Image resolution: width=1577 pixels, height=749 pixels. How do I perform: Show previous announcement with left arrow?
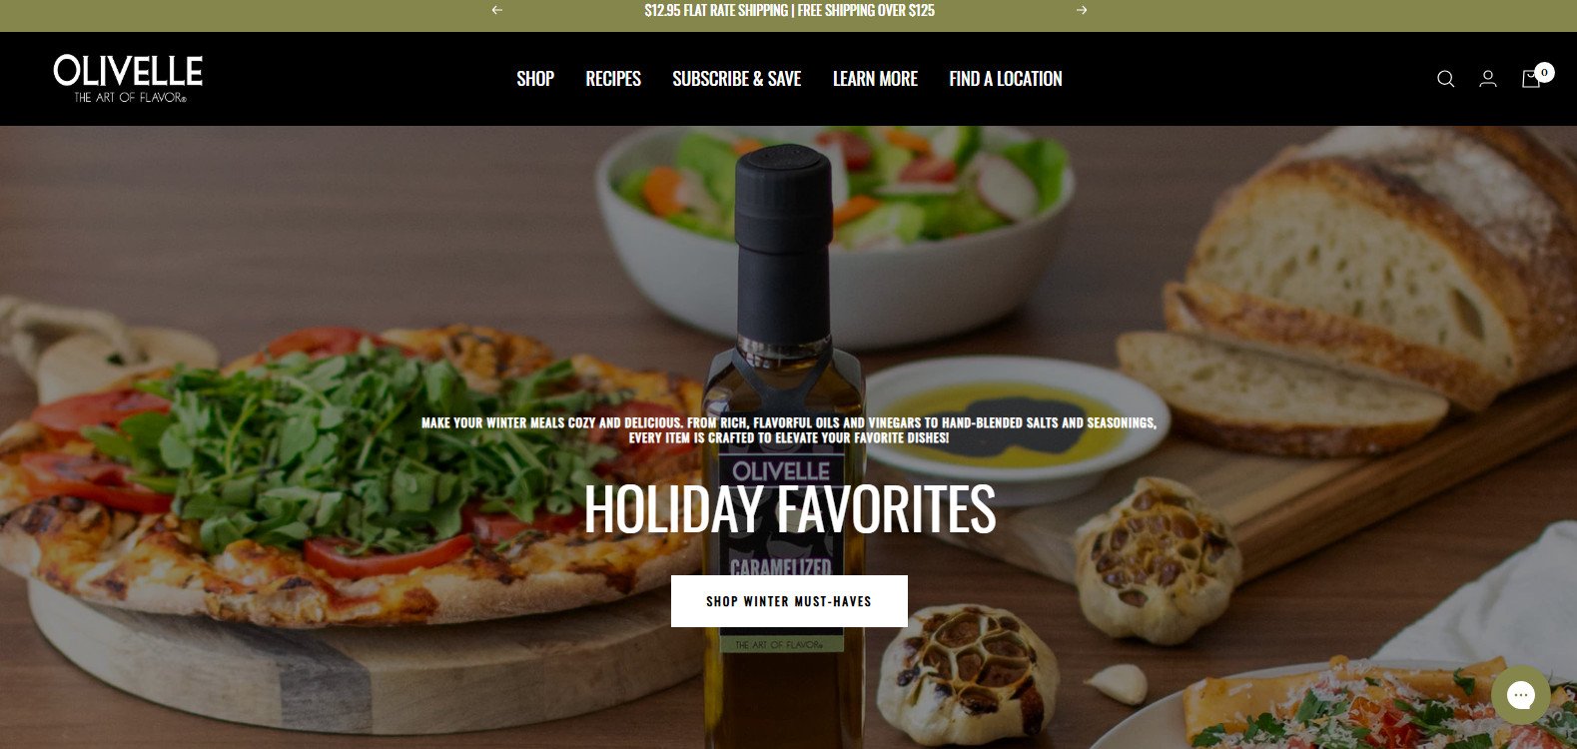pos(497,10)
